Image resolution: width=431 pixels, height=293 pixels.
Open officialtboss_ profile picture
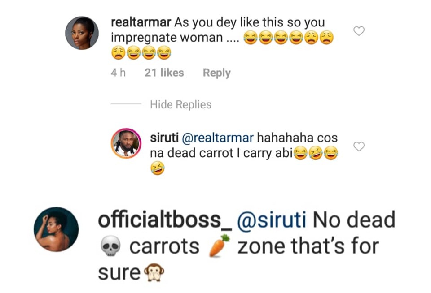pos(56,229)
